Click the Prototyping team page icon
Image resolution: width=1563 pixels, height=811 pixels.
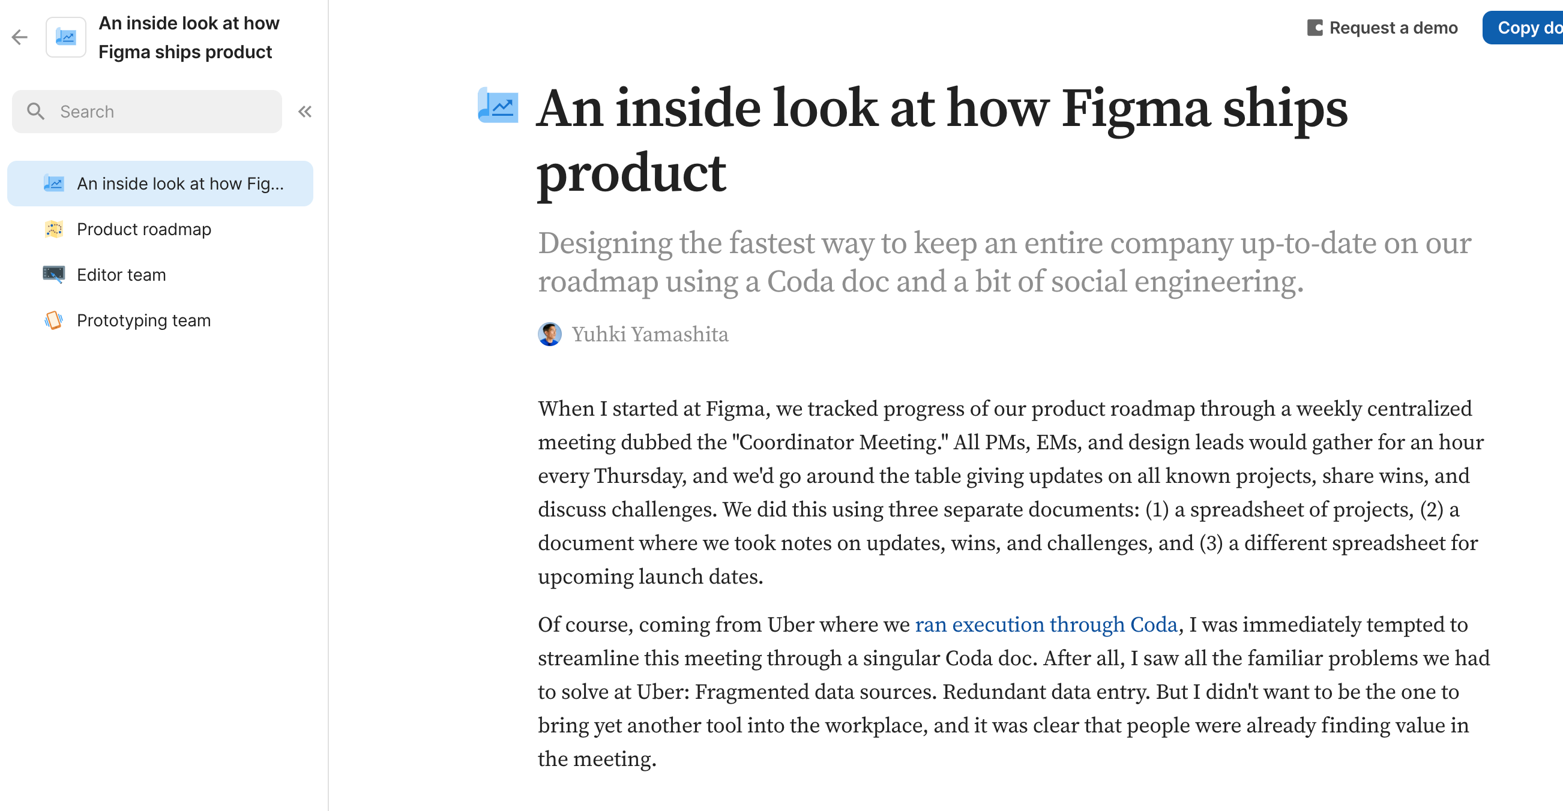[54, 320]
